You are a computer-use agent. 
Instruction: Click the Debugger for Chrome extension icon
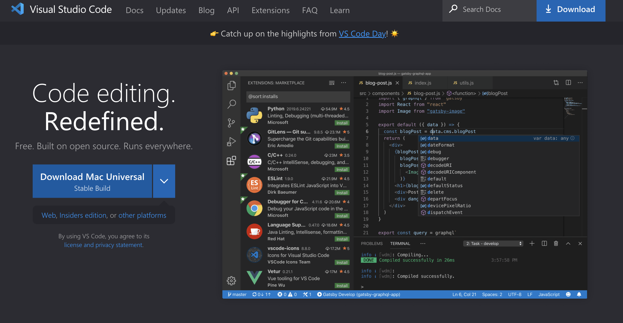click(254, 208)
